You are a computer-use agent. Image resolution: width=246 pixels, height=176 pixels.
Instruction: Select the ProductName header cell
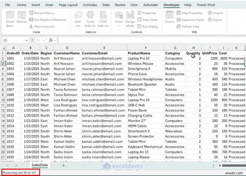tap(146, 53)
